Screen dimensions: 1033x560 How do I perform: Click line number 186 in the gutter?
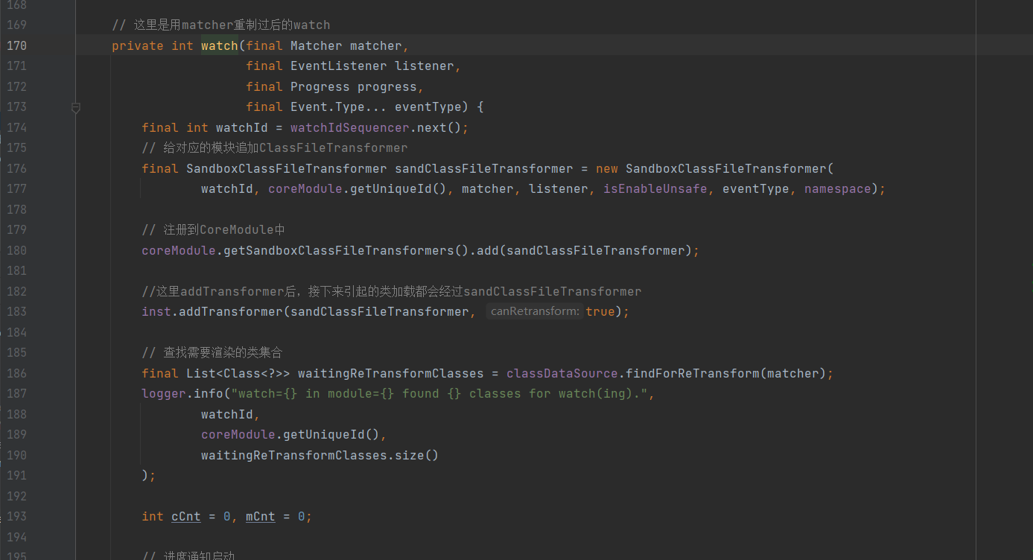[x=16, y=373]
